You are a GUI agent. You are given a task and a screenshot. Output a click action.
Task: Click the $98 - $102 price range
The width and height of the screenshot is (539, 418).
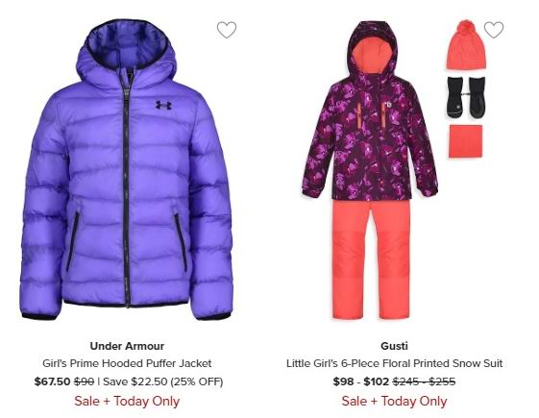(361, 381)
